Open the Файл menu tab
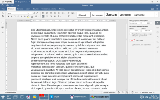Image resolution: width=160 pixels, height=100 pixels. [x=3, y=9]
